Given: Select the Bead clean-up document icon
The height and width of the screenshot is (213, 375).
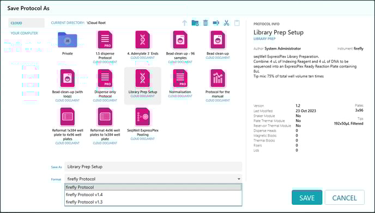Looking at the screenshot, I should click(217, 40).
